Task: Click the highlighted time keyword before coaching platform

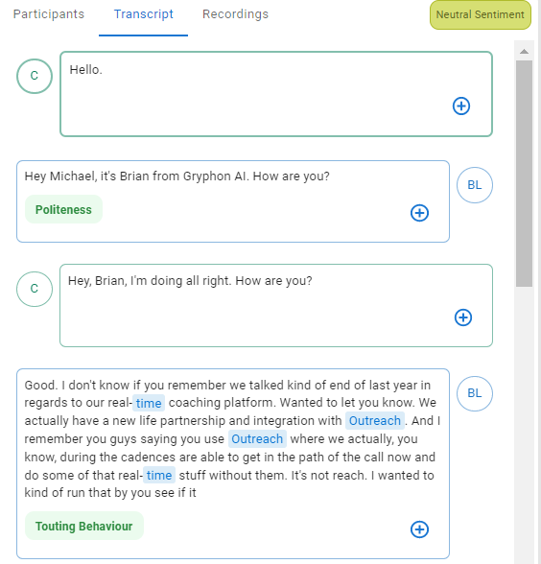Action: tap(149, 403)
